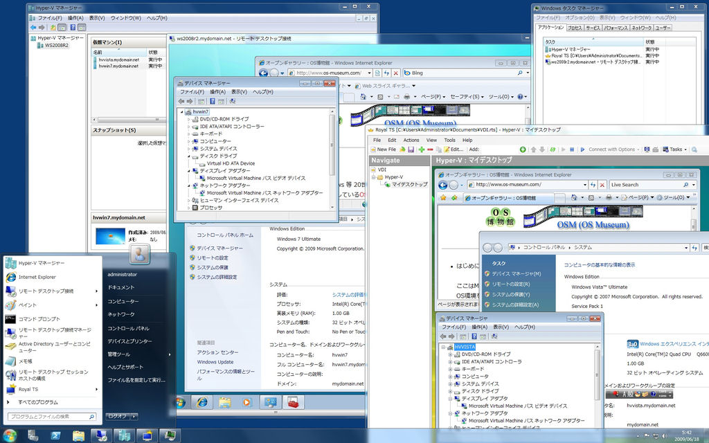Open デバイス マネージャー link in Windows 7 system panel

(x=219, y=248)
